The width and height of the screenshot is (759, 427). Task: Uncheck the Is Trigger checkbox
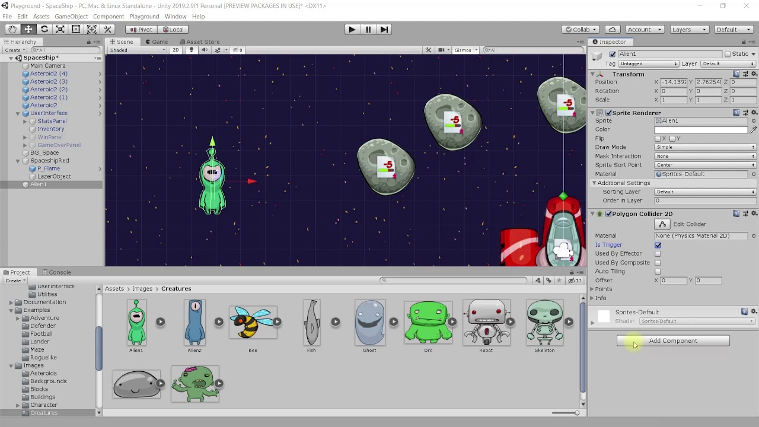click(x=658, y=245)
